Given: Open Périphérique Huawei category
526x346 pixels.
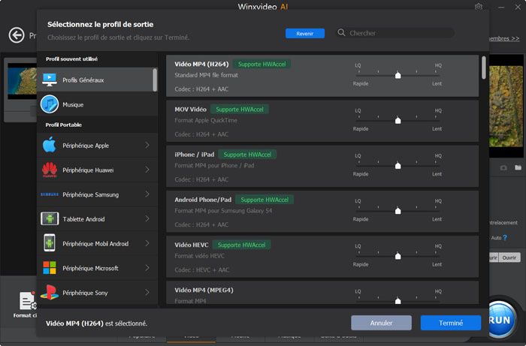Looking at the screenshot, I should [x=97, y=170].
